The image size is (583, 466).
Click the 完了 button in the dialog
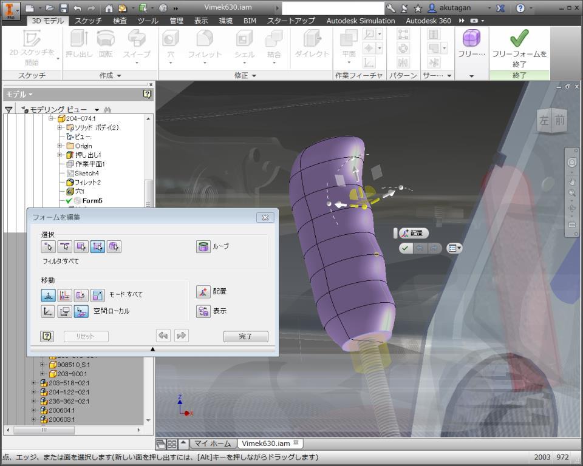245,336
